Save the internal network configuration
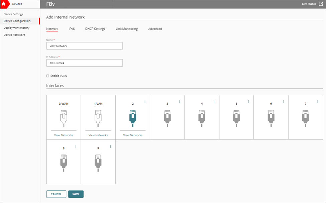This screenshot has width=326, height=203. pos(76,194)
